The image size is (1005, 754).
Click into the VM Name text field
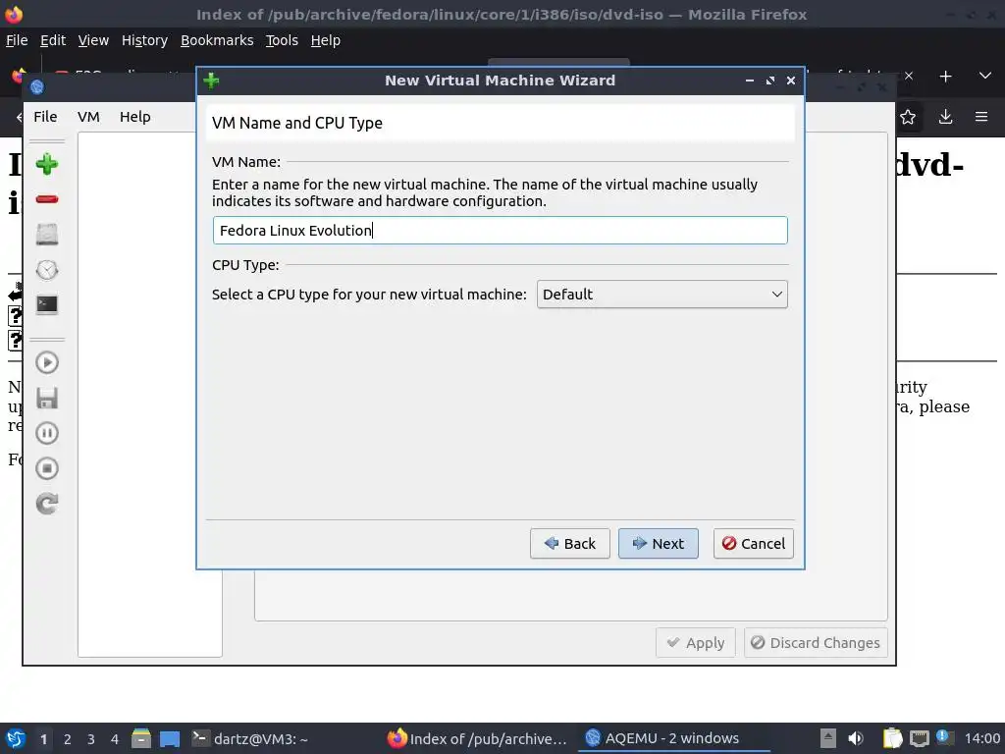click(500, 230)
